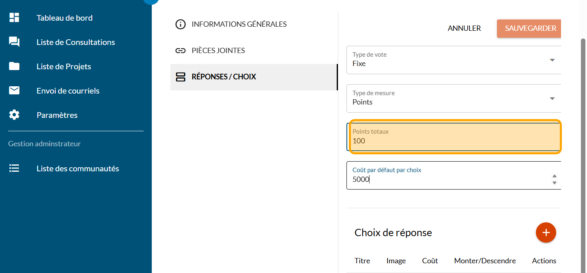The height and width of the screenshot is (273, 587).
Task: Click the Pièces jointes link icon
Action: pos(180,51)
